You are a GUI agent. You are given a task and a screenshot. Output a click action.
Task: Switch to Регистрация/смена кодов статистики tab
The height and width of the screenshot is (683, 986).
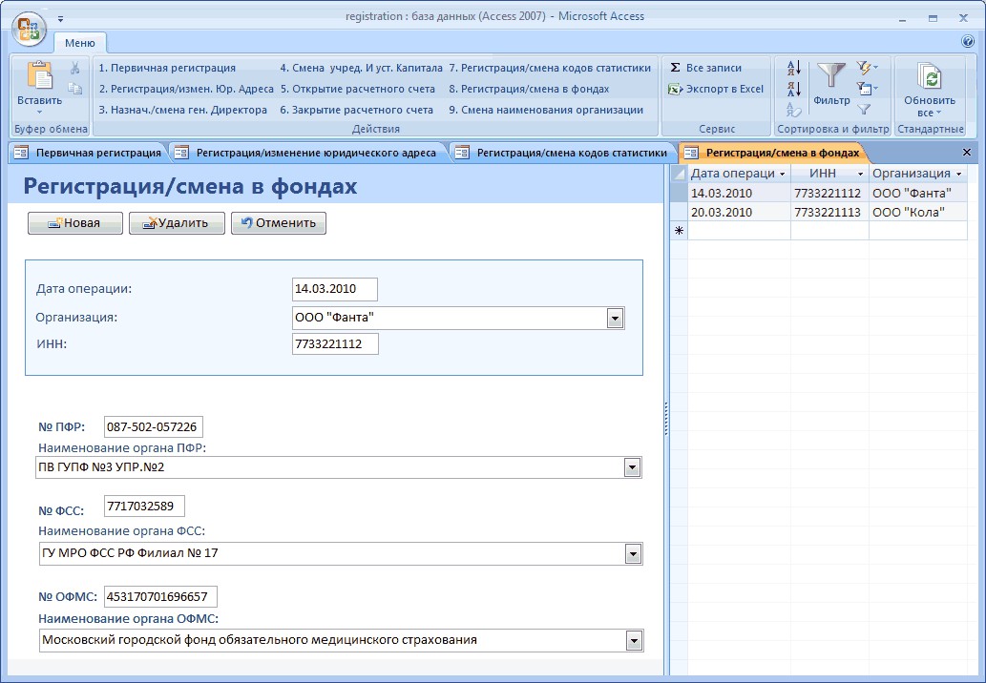tap(563, 153)
